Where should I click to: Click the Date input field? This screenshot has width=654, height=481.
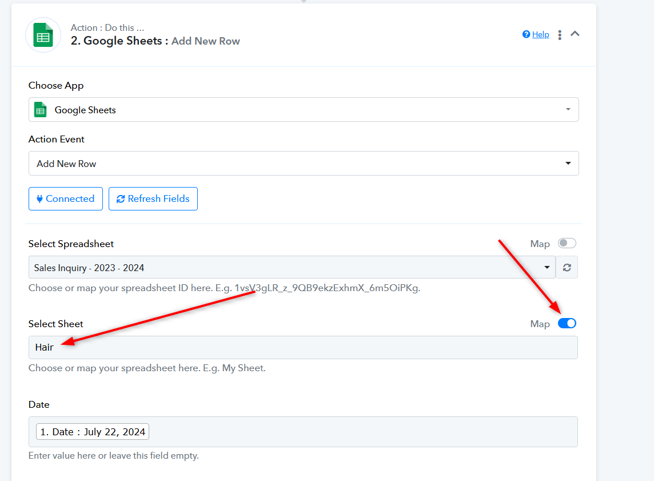pos(303,432)
